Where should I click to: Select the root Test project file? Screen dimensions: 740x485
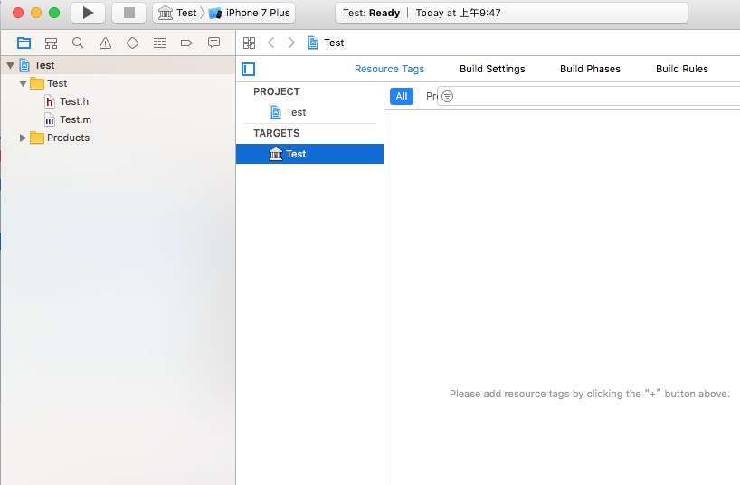pyautogui.click(x=118, y=65)
